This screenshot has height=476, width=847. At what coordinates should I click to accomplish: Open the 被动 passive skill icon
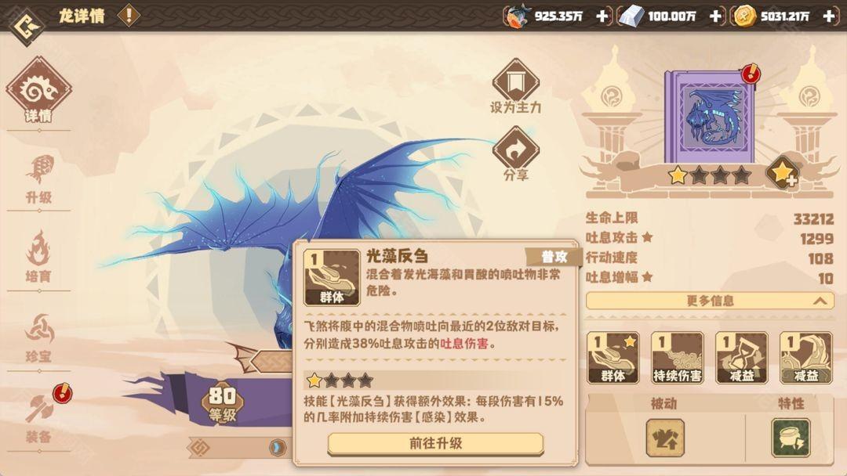coord(665,438)
